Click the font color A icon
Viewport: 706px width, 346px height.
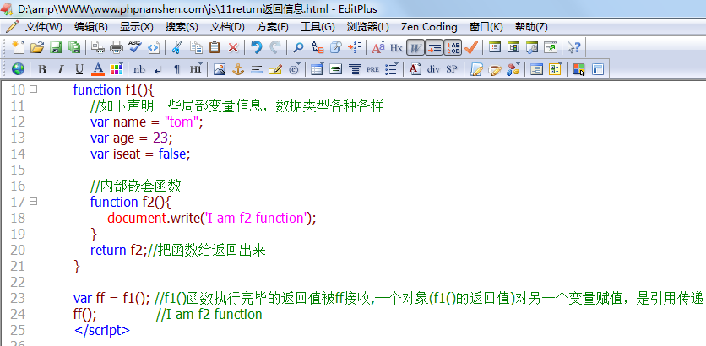[x=98, y=69]
